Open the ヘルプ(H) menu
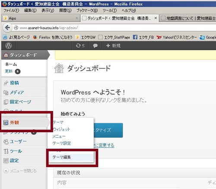Viewport: 216px width, 189px height. click(x=129, y=10)
